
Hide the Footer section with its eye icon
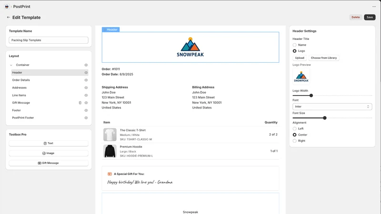[x=86, y=110]
